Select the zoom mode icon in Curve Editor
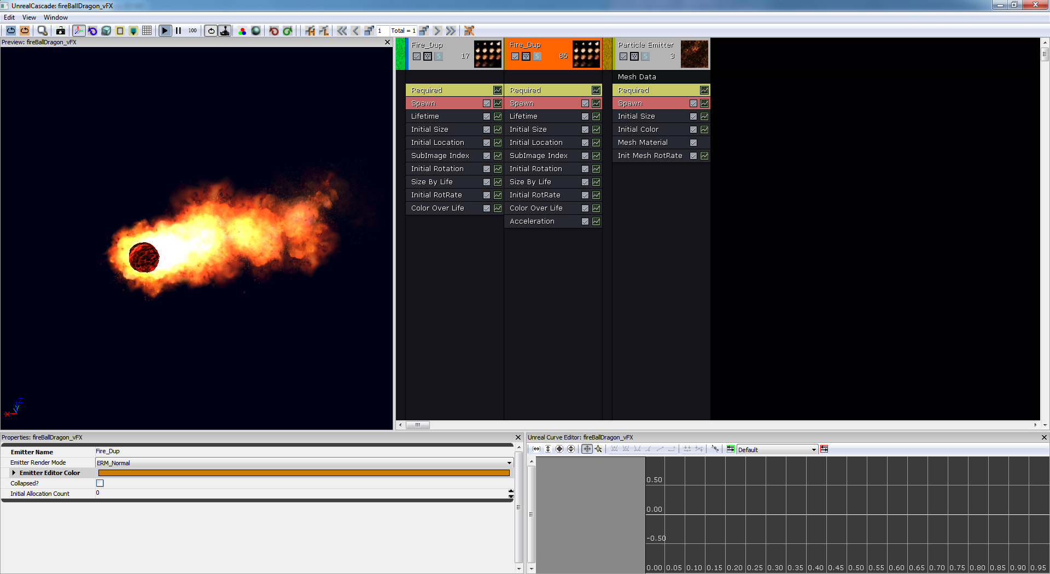Image resolution: width=1050 pixels, height=574 pixels. tap(599, 449)
